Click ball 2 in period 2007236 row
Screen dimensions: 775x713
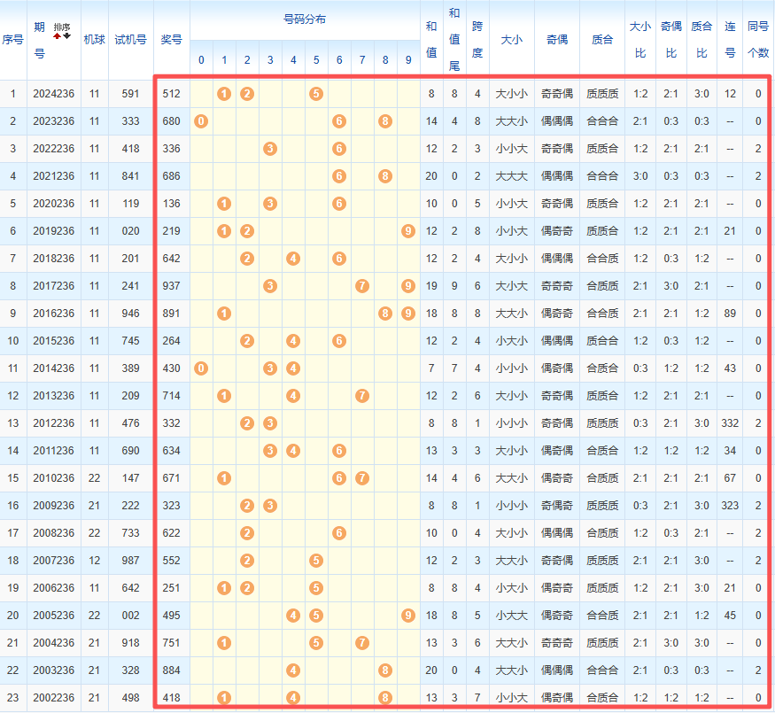pyautogui.click(x=247, y=561)
